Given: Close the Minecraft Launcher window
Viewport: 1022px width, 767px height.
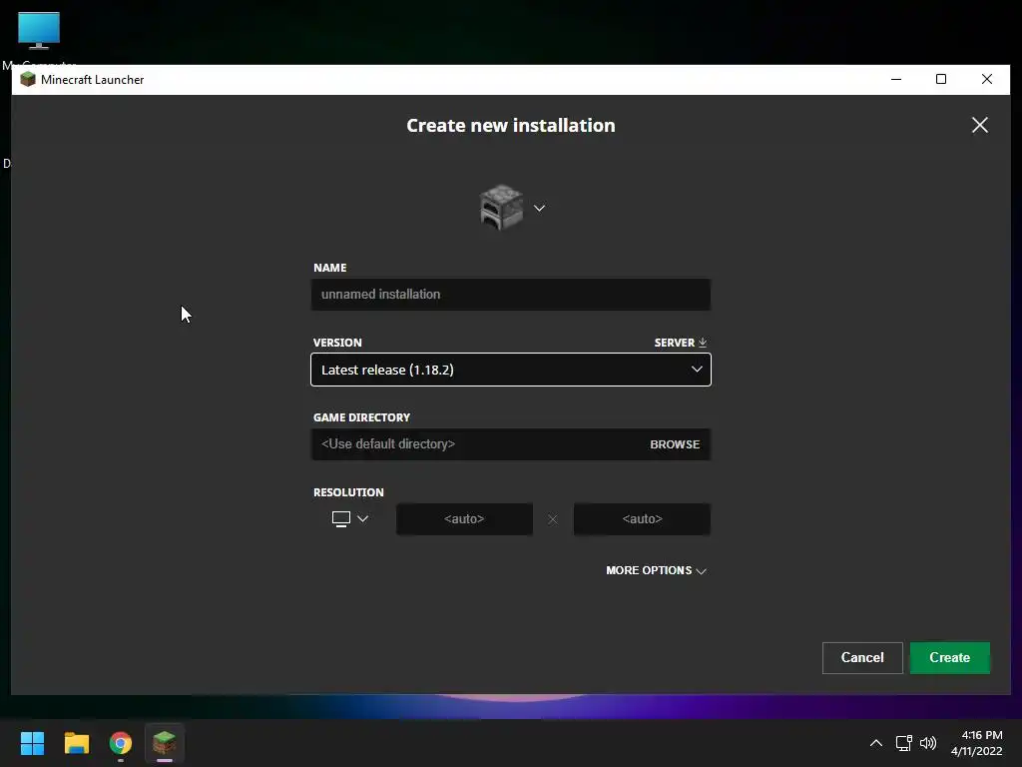Looking at the screenshot, I should click(987, 79).
